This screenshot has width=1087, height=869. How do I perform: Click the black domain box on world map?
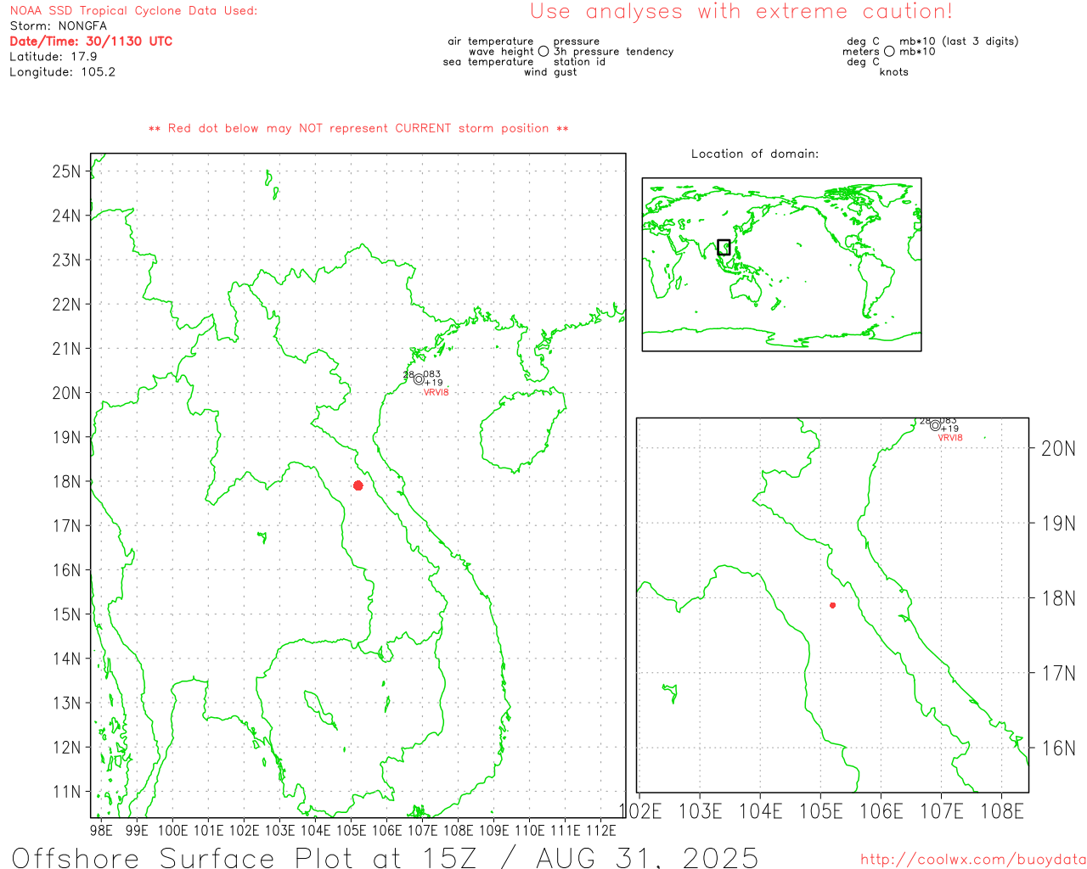tap(724, 247)
